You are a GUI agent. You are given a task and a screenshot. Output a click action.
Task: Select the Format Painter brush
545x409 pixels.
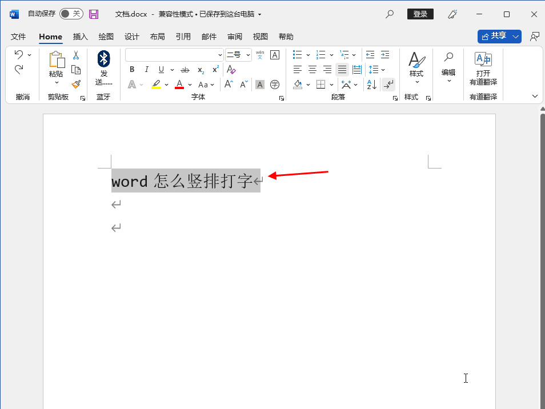point(76,84)
